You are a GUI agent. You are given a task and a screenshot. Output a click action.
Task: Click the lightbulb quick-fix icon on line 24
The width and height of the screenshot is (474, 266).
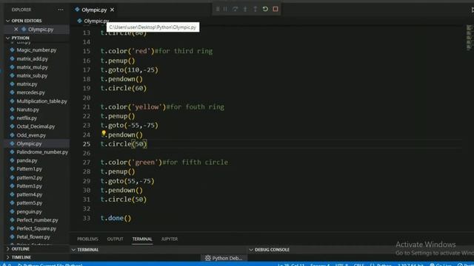pos(104,133)
